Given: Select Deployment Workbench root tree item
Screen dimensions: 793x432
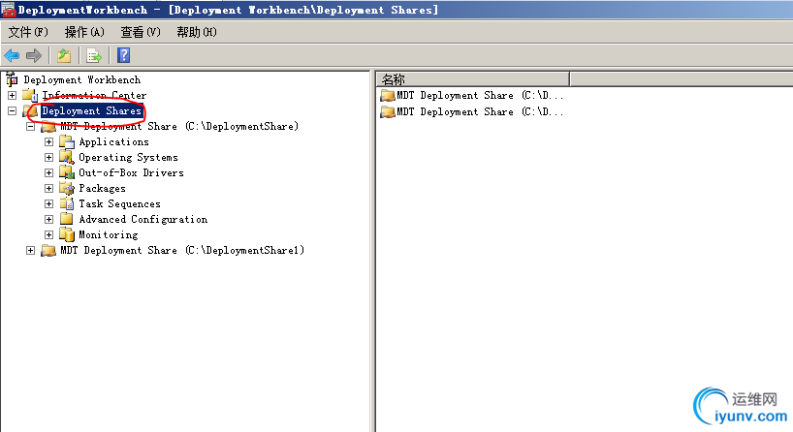Looking at the screenshot, I should 82,79.
